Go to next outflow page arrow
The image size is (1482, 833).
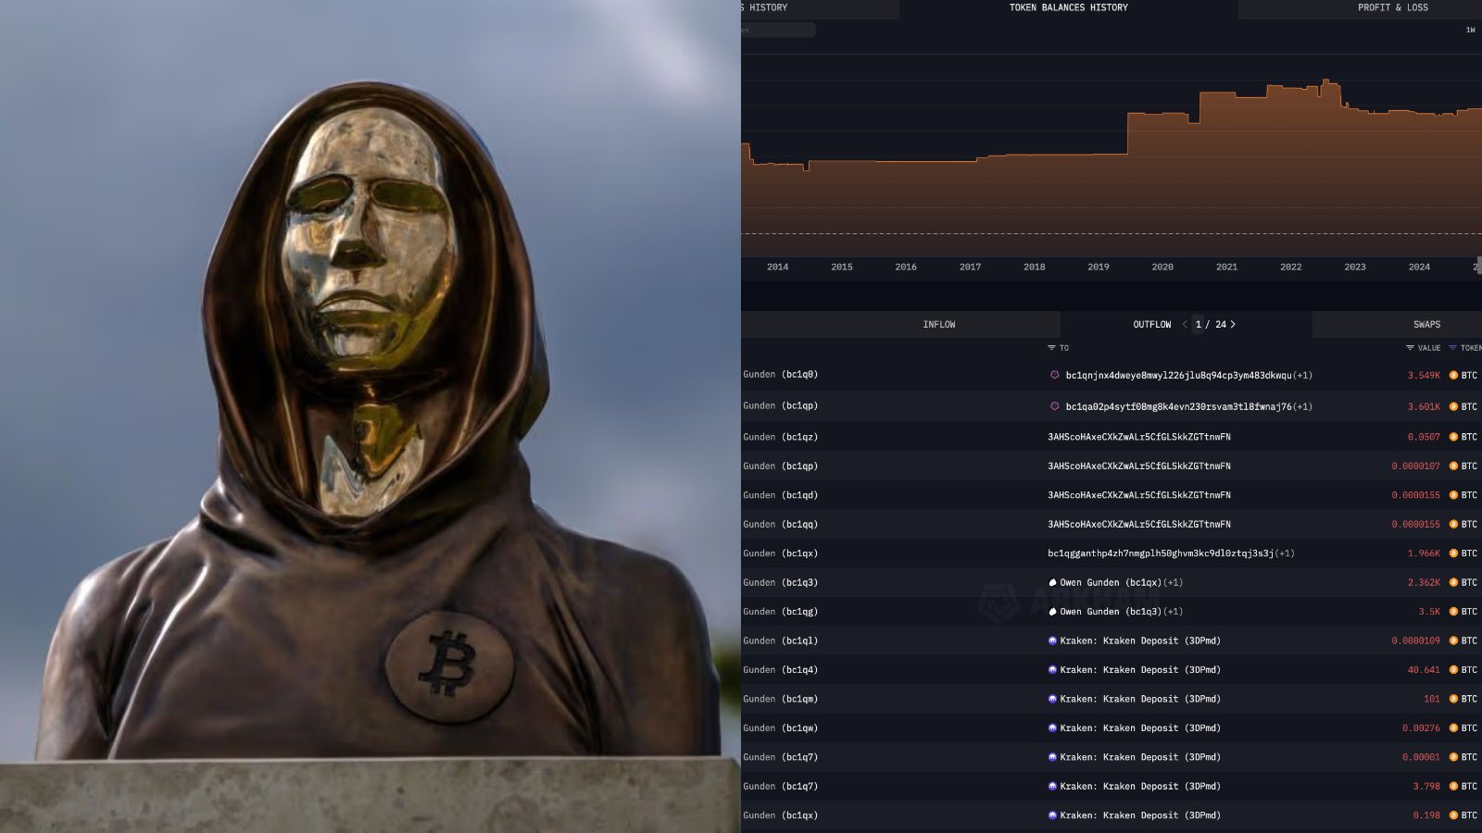[x=1233, y=325]
